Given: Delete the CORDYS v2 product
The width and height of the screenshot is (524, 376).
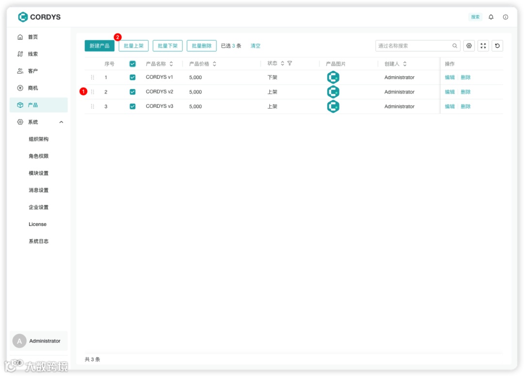Looking at the screenshot, I should pos(465,92).
